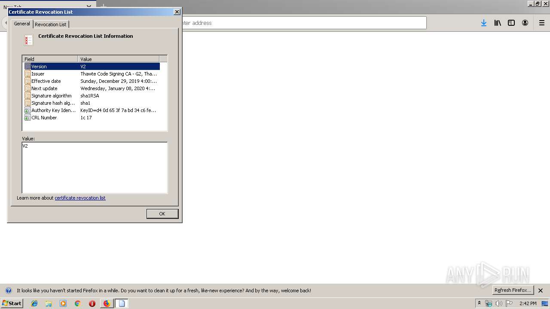Click inside the Value details text box
The width and height of the screenshot is (550, 309).
(x=95, y=168)
